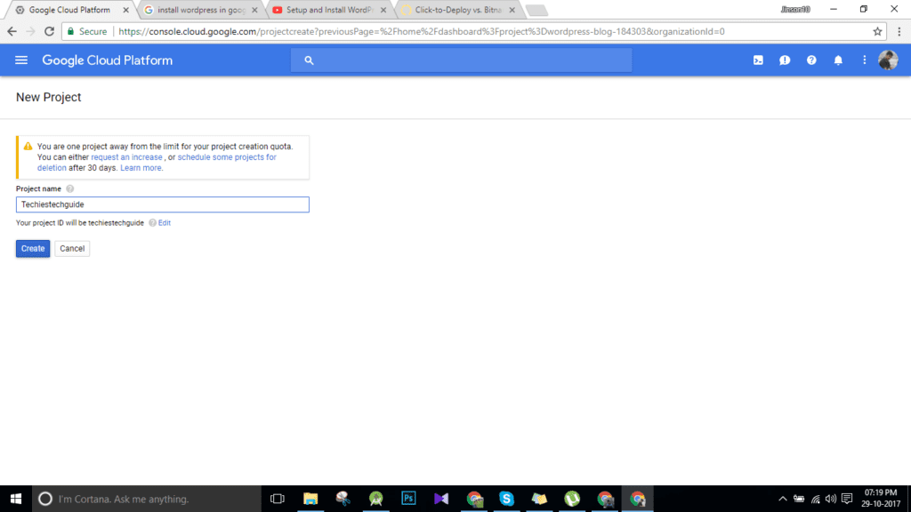The image size is (911, 512).
Task: Check battery status in the system tray
Action: 800,499
